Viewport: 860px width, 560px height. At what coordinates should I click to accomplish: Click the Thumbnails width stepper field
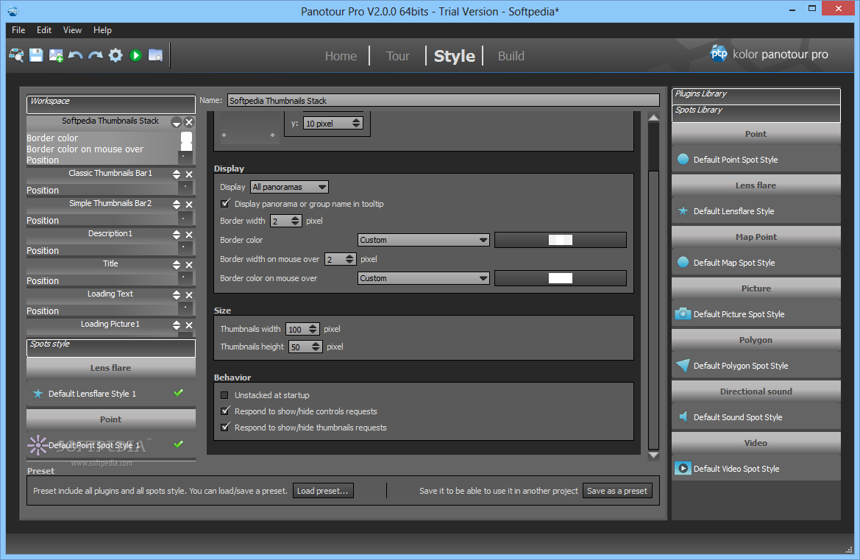(x=302, y=329)
